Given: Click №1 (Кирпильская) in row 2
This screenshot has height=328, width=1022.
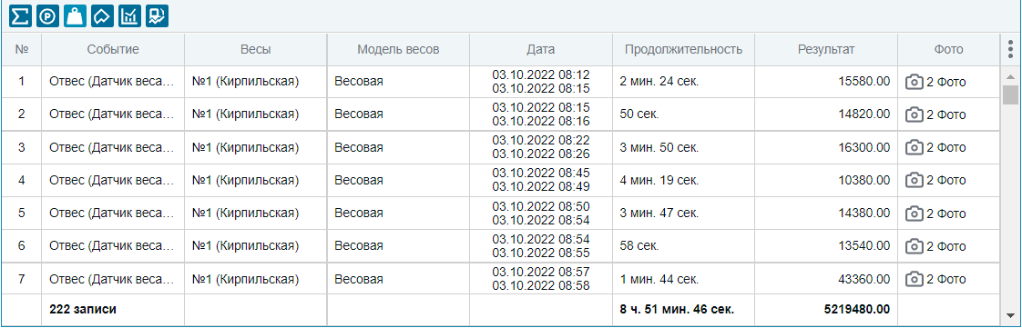Looking at the screenshot, I should coord(246,114).
